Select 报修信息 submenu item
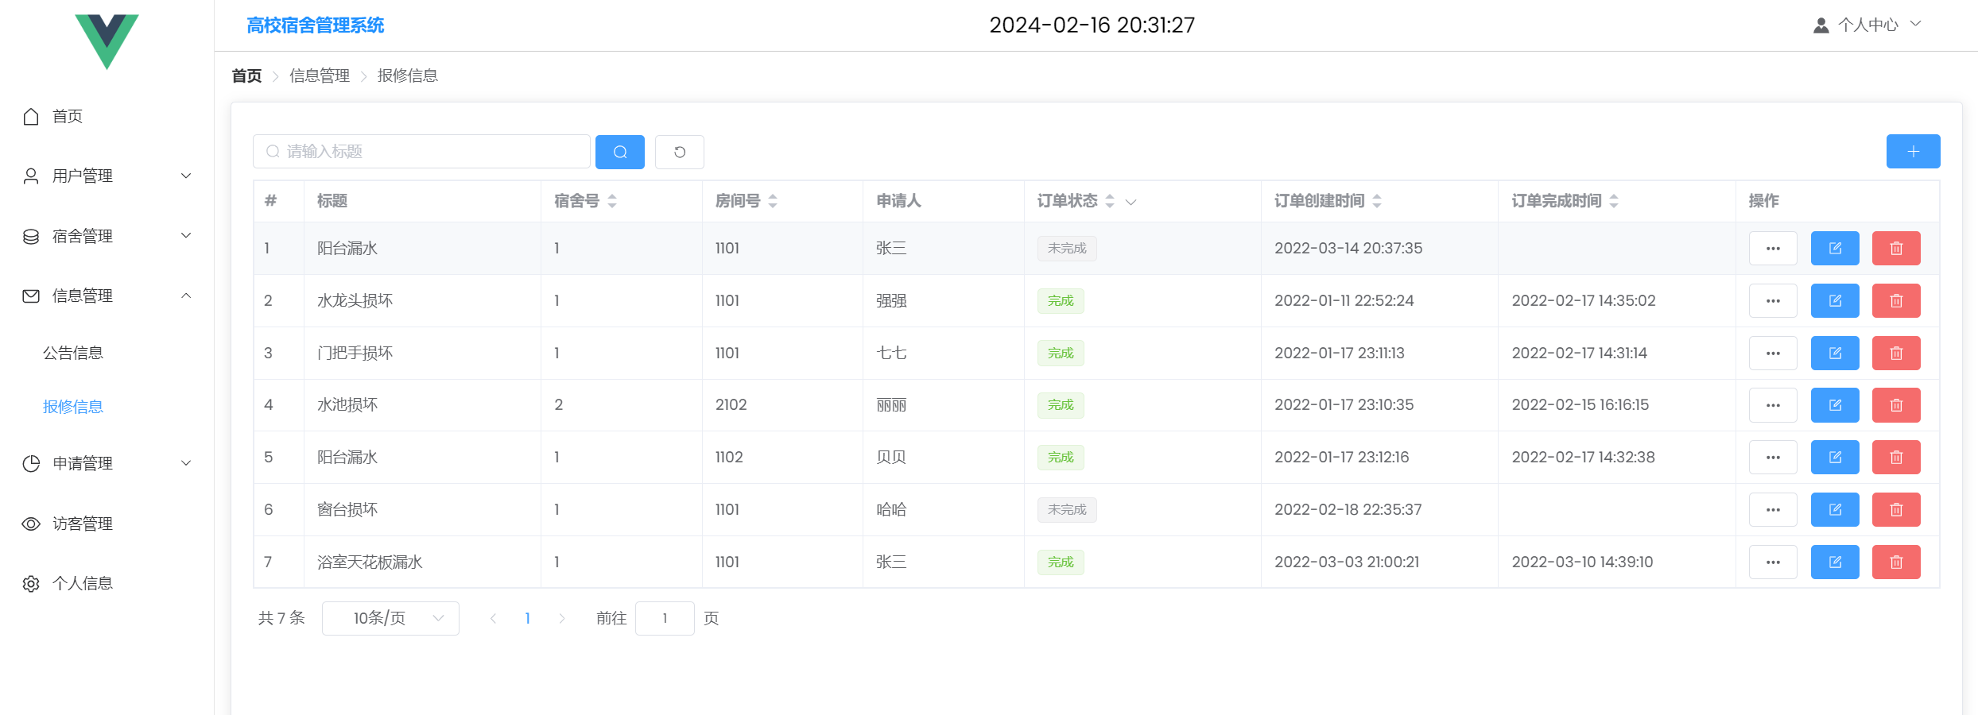The width and height of the screenshot is (1978, 715). [x=73, y=407]
